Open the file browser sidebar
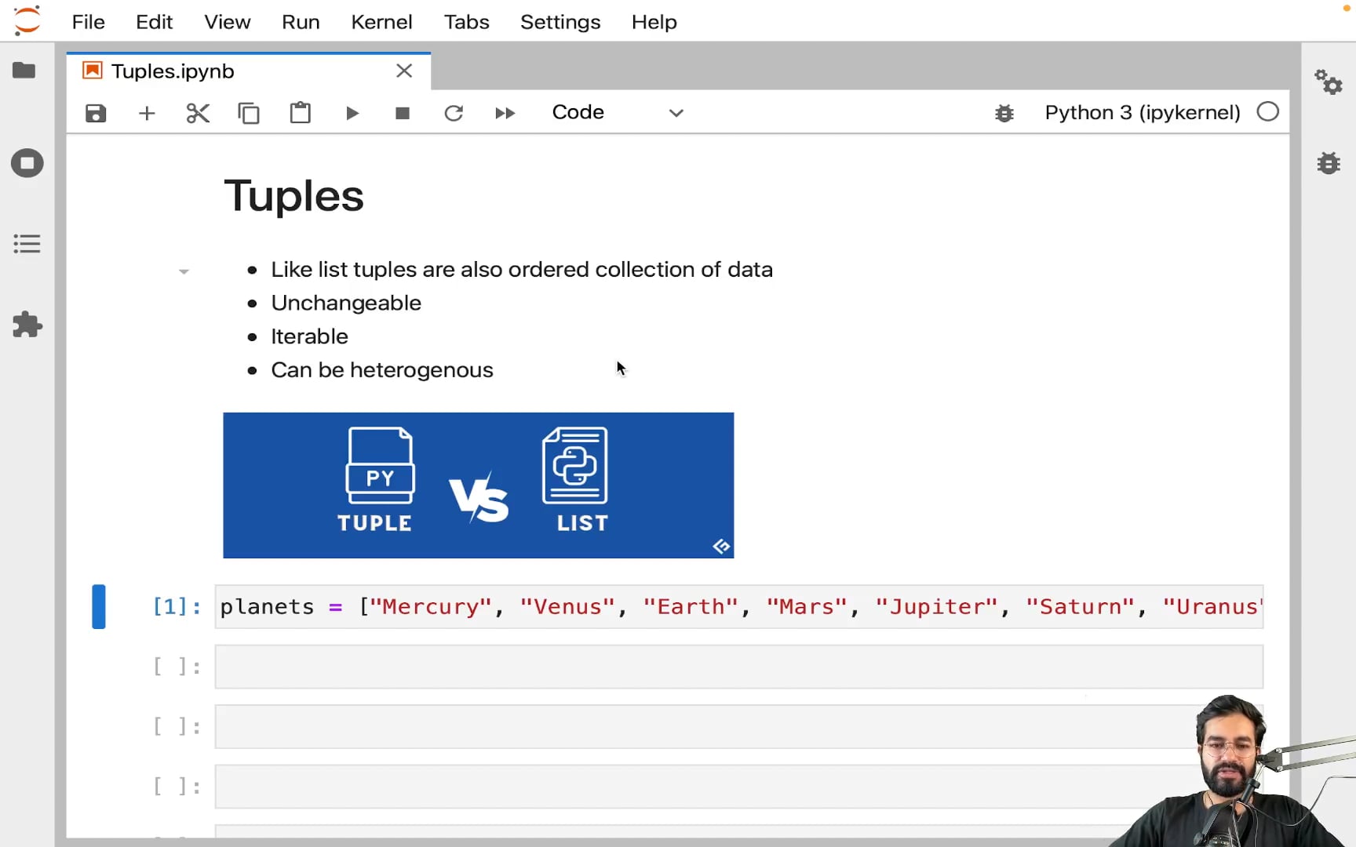This screenshot has width=1356, height=847. (x=24, y=71)
